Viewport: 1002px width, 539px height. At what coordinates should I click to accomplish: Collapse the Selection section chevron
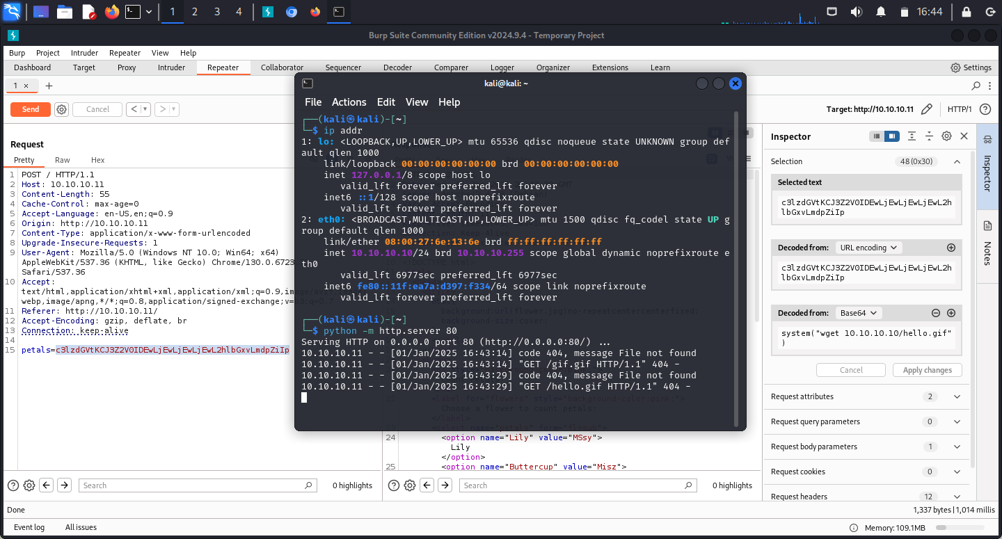957,161
